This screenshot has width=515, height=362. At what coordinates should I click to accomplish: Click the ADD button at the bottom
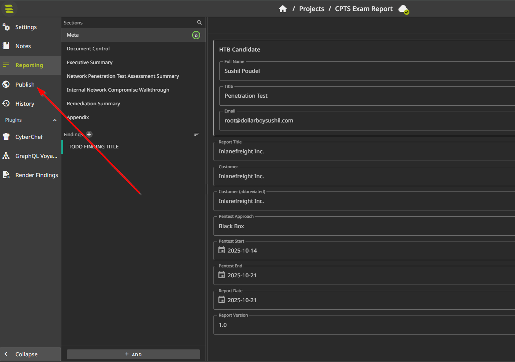[133, 354]
